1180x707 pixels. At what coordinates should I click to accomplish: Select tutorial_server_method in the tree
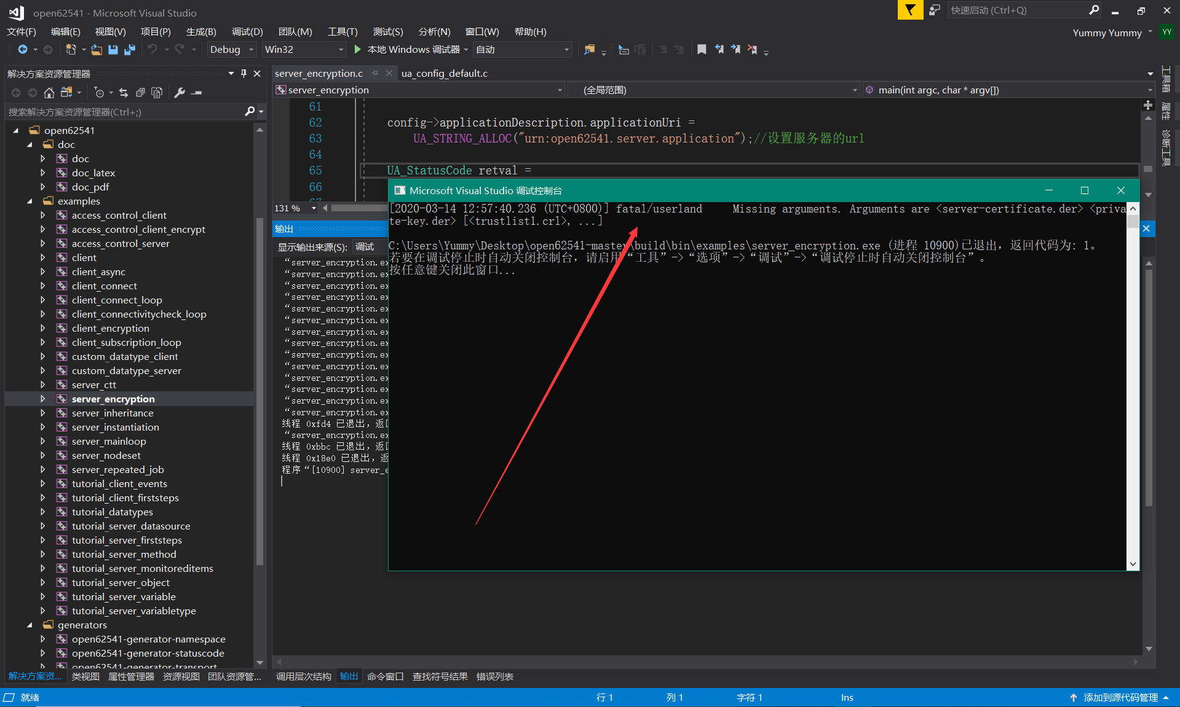124,555
